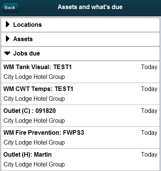This screenshot has width=161, height=171.
Task: Open WM Tank Visual: TEST1 job
Action: point(80,72)
